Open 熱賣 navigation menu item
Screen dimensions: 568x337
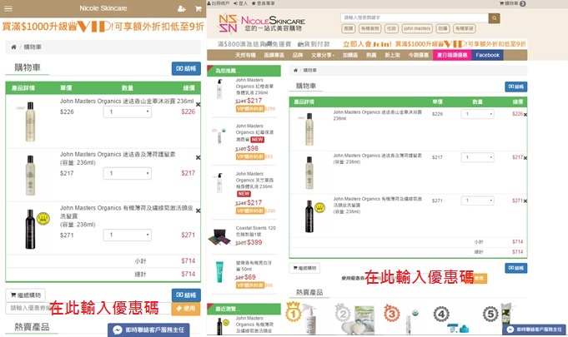[371, 55]
